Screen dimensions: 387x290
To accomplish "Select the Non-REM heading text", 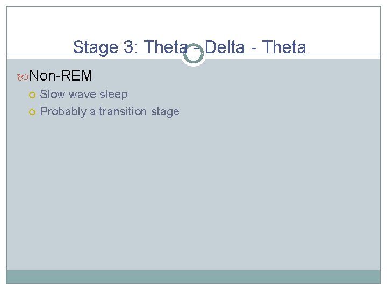I will pos(61,76).
